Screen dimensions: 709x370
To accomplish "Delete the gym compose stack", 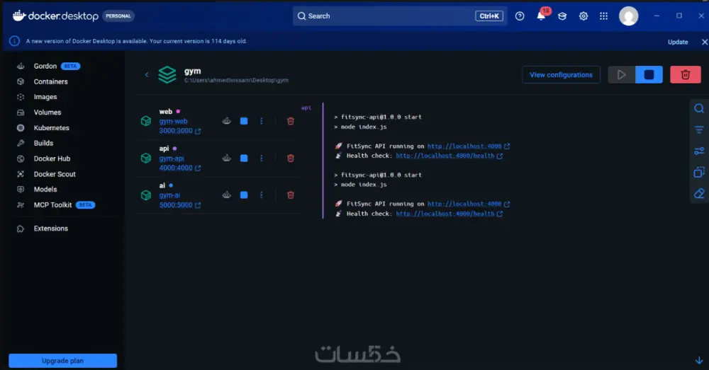I will (685, 75).
